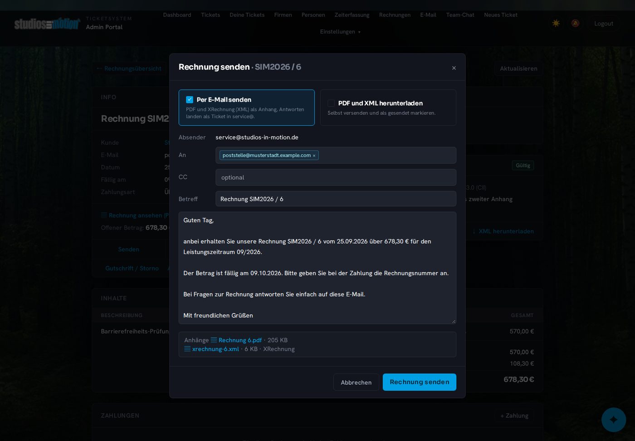Expand the Einstellungen dropdown menu

click(x=340, y=32)
